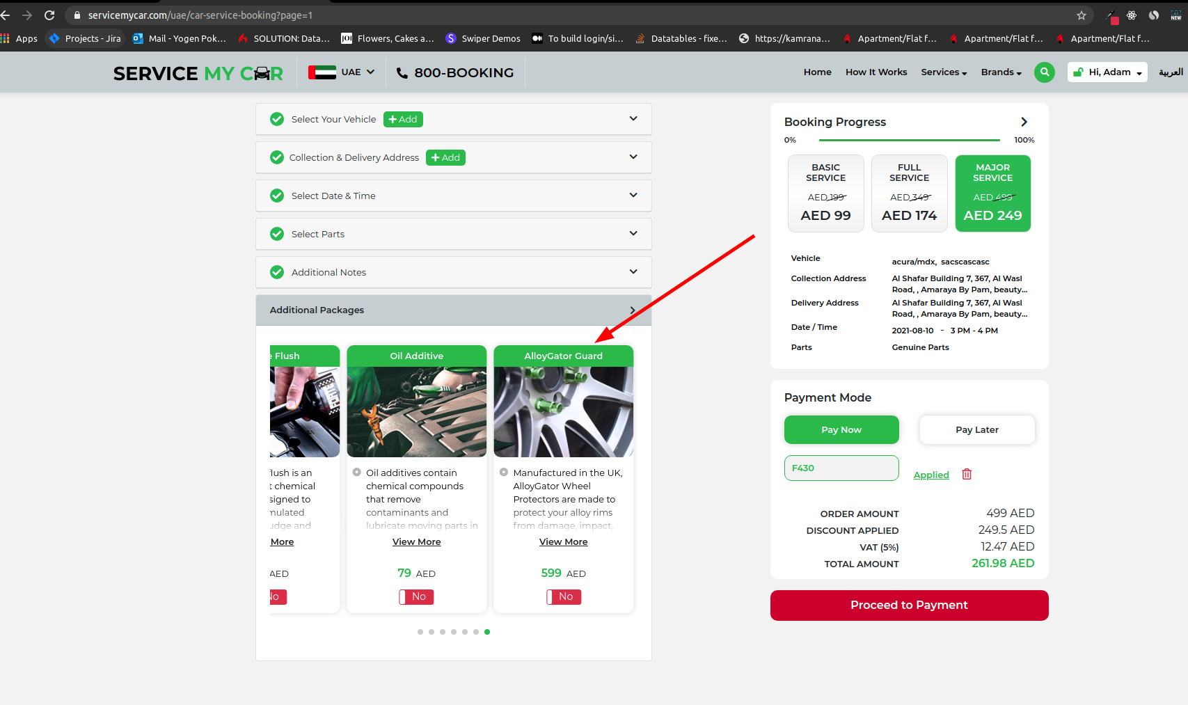Select the Pay Later payment option
The height and width of the screenshot is (705, 1188).
tap(976, 429)
